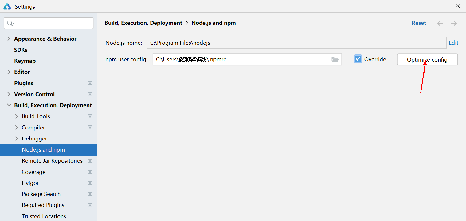Click project-level icon beside Package Search
The width and height of the screenshot is (466, 221).
point(90,194)
